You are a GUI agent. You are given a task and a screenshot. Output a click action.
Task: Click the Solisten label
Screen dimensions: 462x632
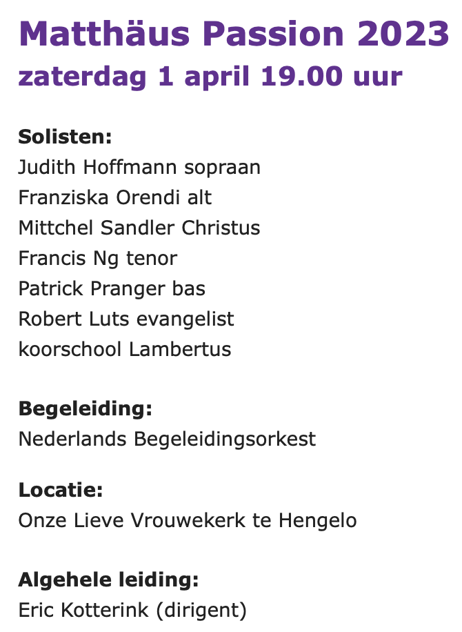[65, 137]
